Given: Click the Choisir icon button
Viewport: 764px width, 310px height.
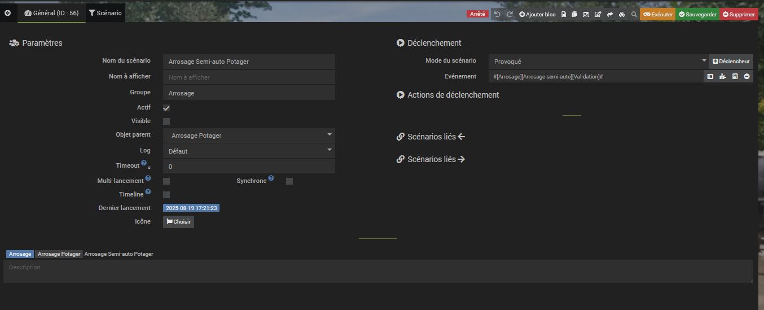Looking at the screenshot, I should click(178, 222).
